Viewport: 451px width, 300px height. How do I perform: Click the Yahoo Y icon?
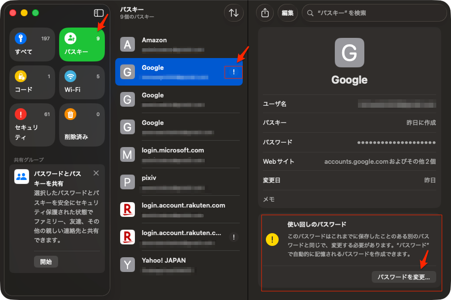coord(128,265)
